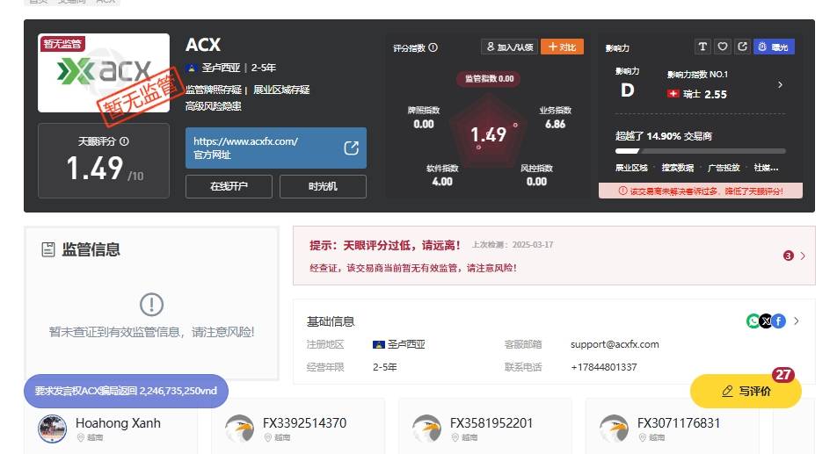This screenshot has height=454, width=837.
Task: Click the 影响力 D grade
Action: 627,90
